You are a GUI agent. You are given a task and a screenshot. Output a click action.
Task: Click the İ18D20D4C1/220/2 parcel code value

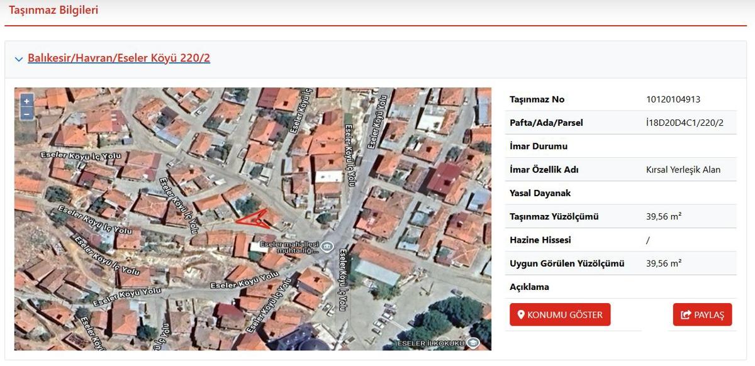click(x=685, y=123)
